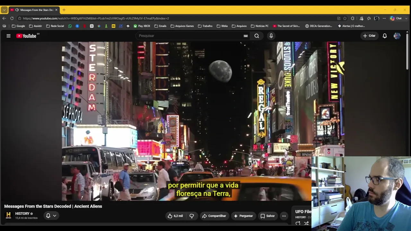Expand the tab actions menu chevron
This screenshot has height=231, width=411.
tap(4, 10)
